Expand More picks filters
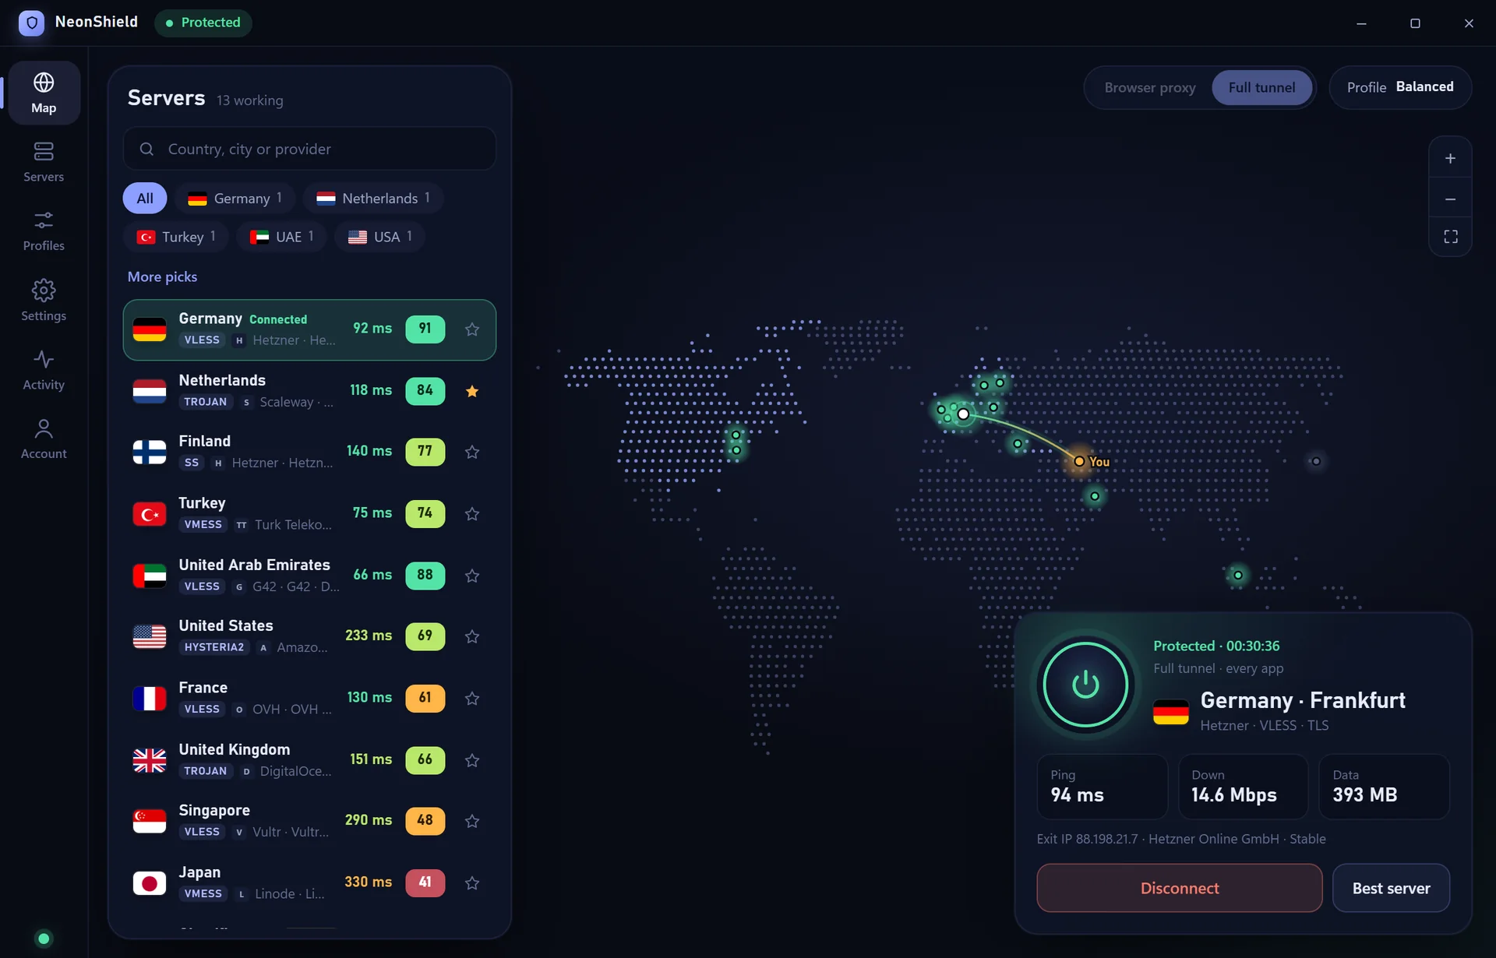The width and height of the screenshot is (1496, 958). pyautogui.click(x=162, y=276)
